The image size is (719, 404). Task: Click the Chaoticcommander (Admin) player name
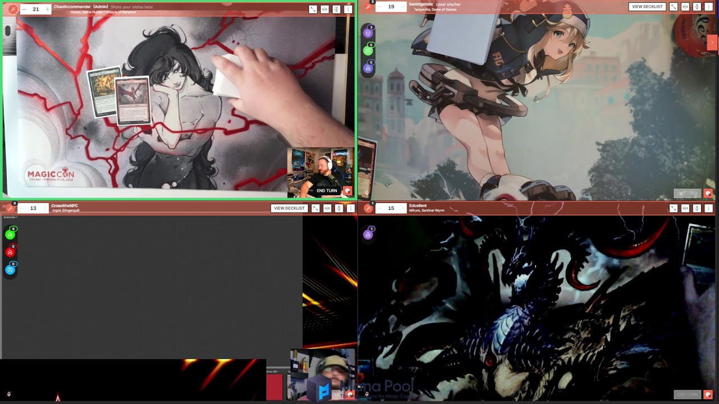[x=81, y=7]
